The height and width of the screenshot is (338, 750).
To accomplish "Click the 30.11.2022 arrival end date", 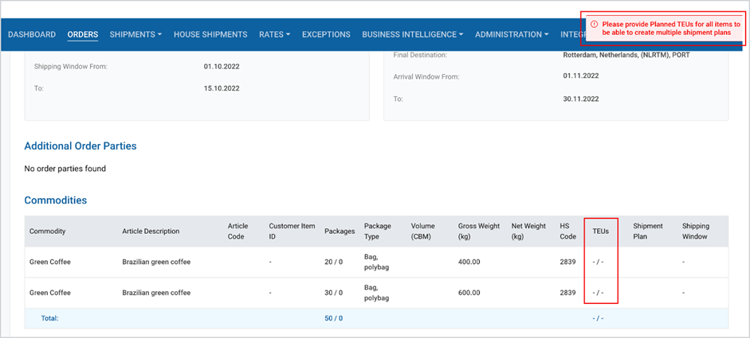I will tap(581, 99).
